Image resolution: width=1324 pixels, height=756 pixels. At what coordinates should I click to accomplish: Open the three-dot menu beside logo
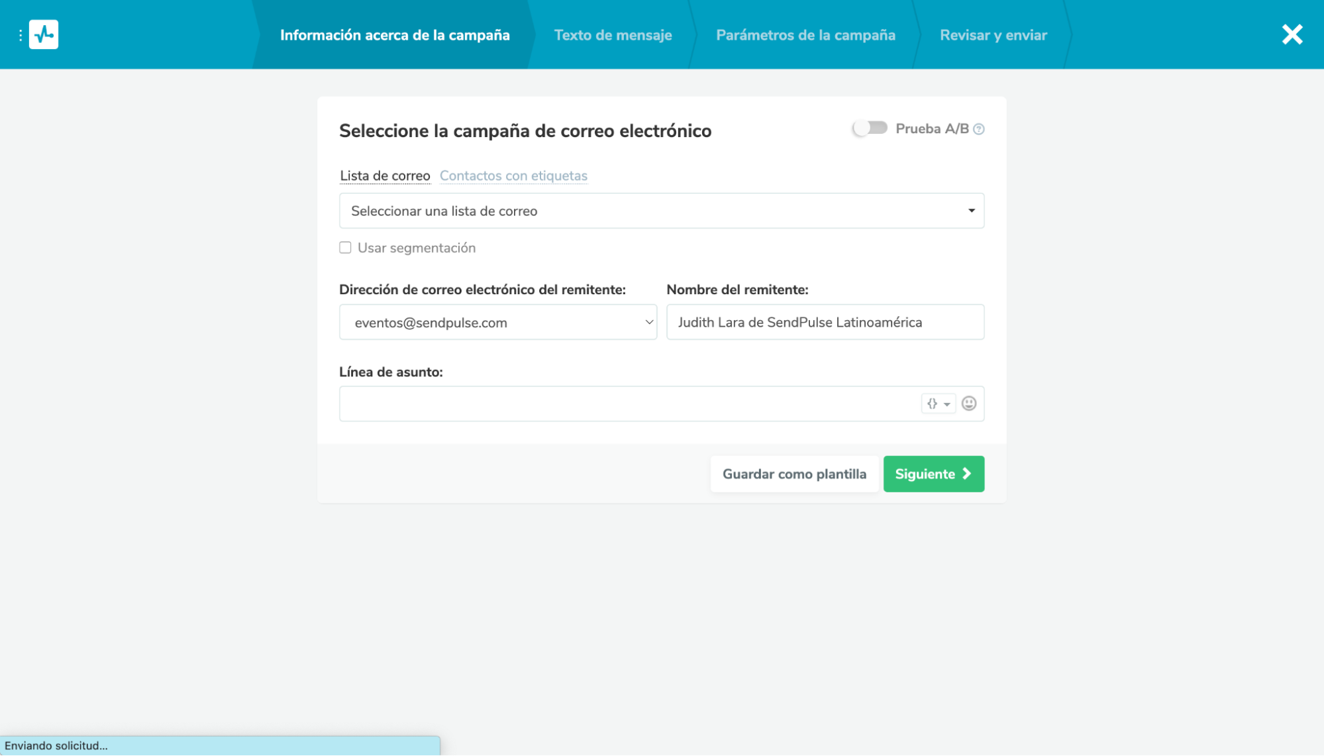coord(21,35)
